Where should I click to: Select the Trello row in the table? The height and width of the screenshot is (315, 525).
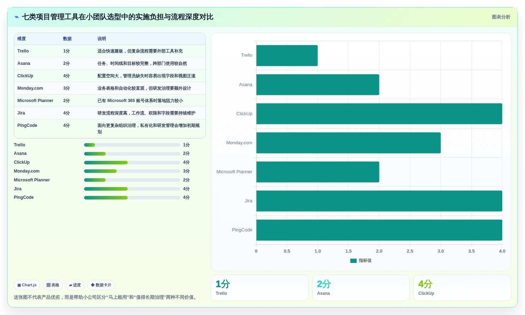pos(110,51)
